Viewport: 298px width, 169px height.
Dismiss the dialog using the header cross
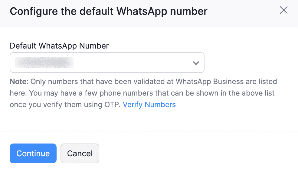point(283,10)
